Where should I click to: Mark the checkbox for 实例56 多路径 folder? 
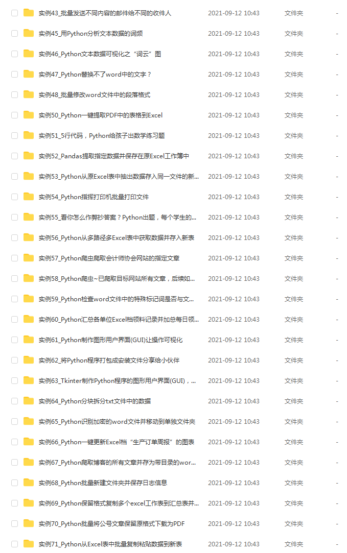(14, 238)
